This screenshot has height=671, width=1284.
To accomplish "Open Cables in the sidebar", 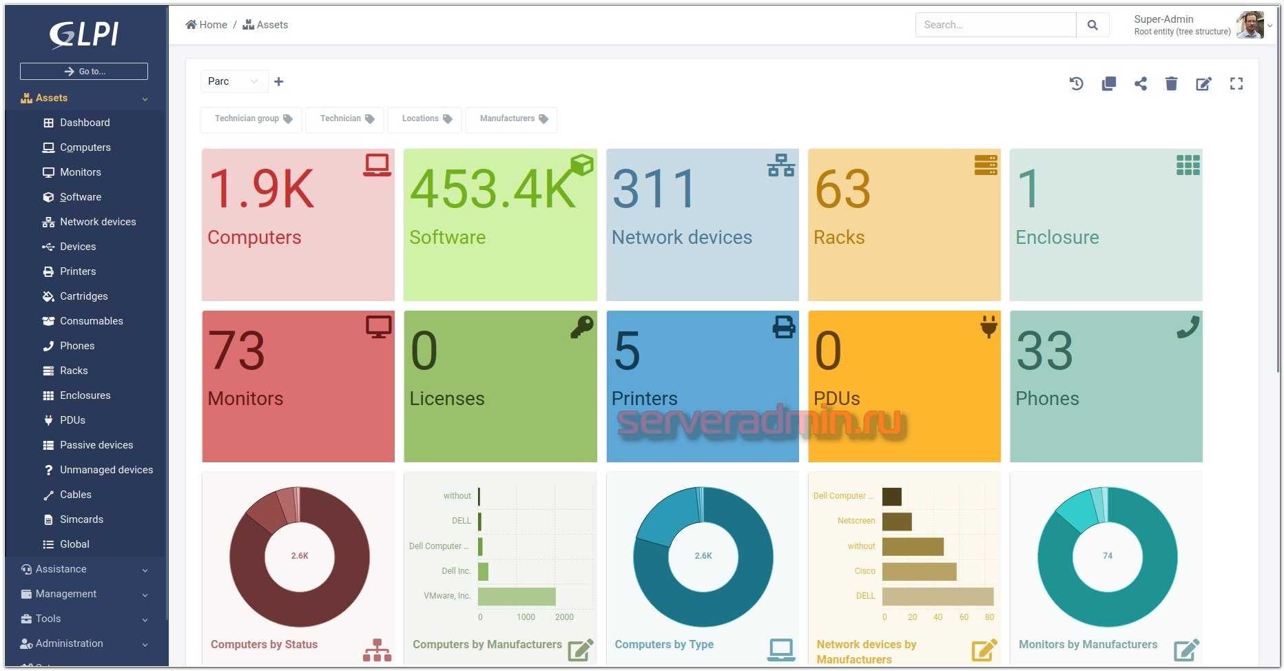I will click(x=75, y=495).
